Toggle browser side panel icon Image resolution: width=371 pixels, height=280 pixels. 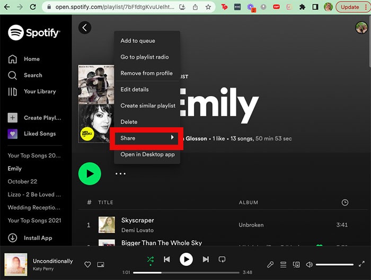315,7
